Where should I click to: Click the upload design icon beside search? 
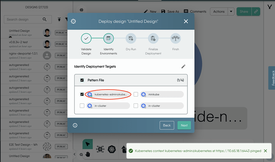click(x=59, y=19)
